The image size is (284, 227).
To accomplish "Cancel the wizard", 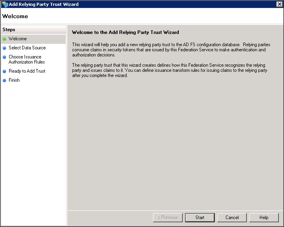I will coord(232,218).
